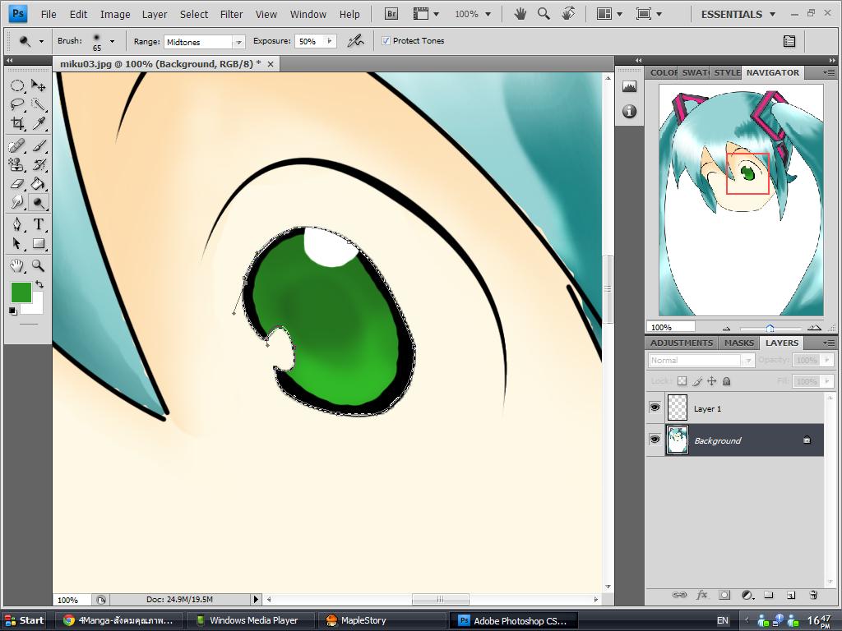Select the Smudge tool
Screen dimensions: 842x631
pos(17,202)
